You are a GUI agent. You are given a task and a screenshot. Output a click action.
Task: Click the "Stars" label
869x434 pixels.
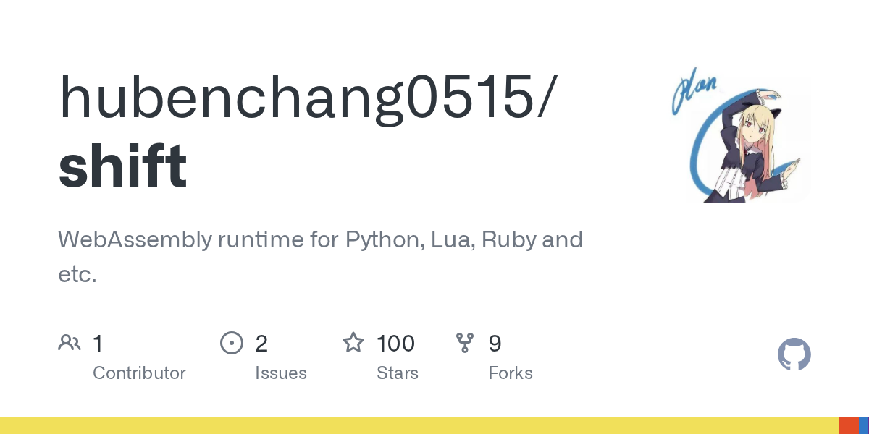398,373
